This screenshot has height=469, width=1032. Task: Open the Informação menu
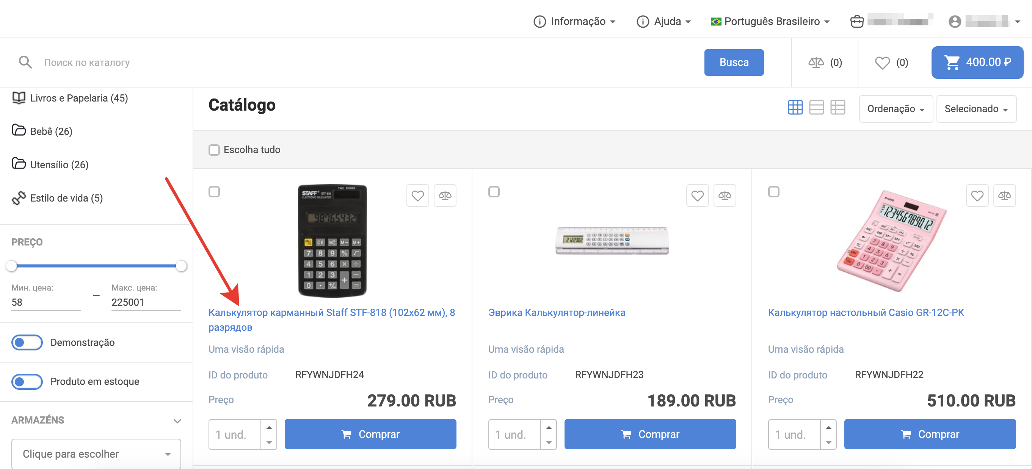coord(574,21)
